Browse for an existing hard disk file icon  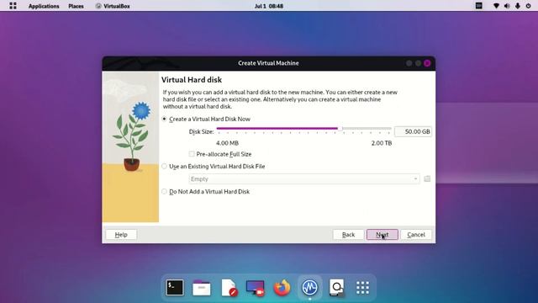(427, 178)
